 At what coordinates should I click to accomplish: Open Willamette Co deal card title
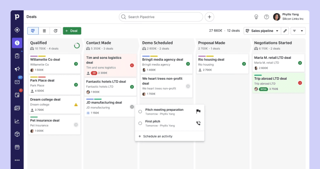point(45,60)
